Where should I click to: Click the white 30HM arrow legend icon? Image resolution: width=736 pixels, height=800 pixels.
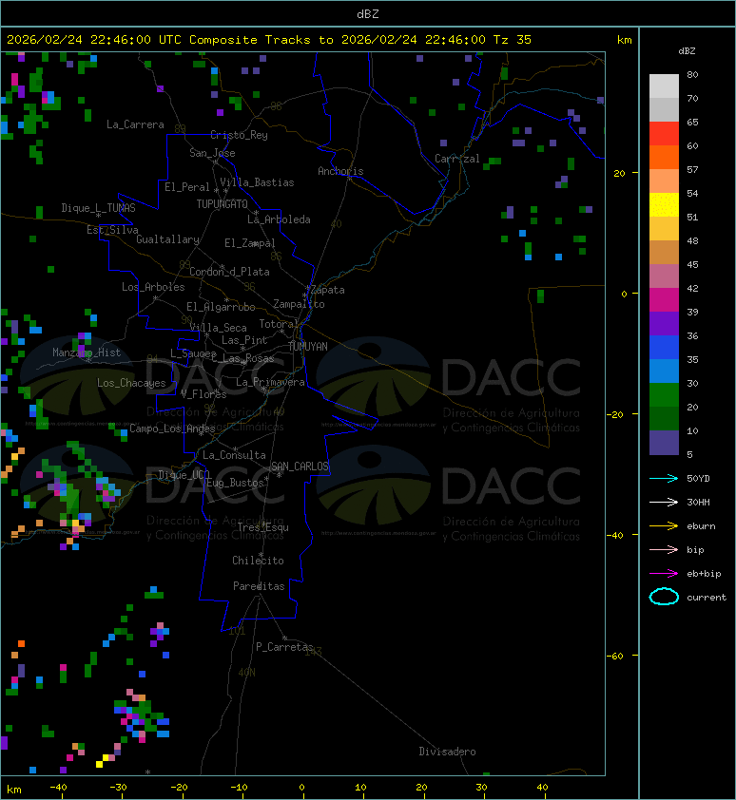pyautogui.click(x=664, y=502)
